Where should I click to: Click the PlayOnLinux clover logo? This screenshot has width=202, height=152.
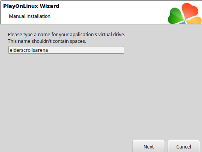click(184, 14)
